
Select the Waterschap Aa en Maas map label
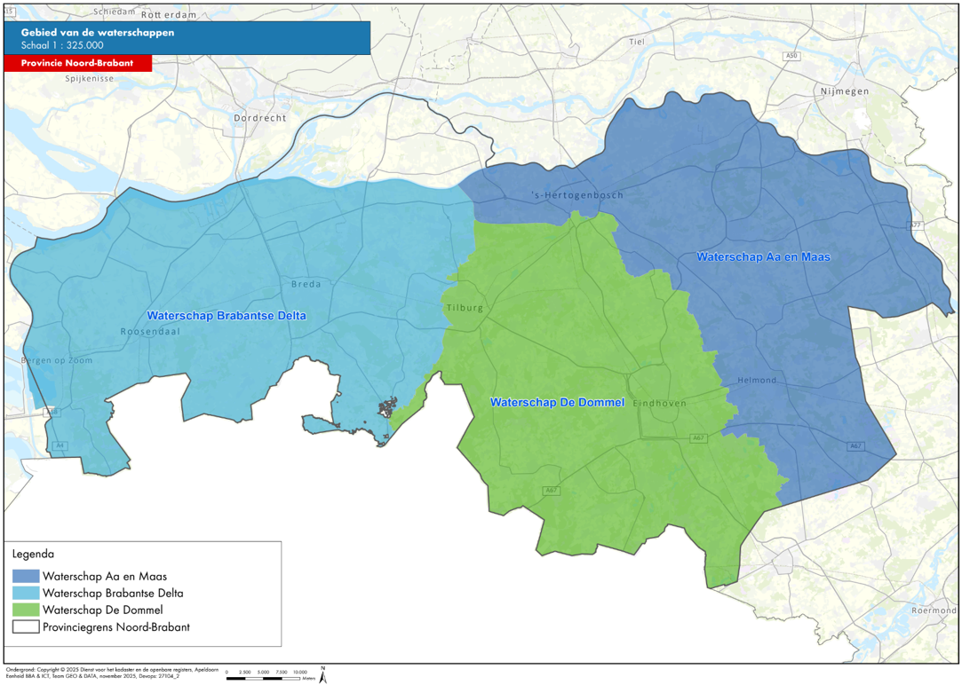point(763,256)
